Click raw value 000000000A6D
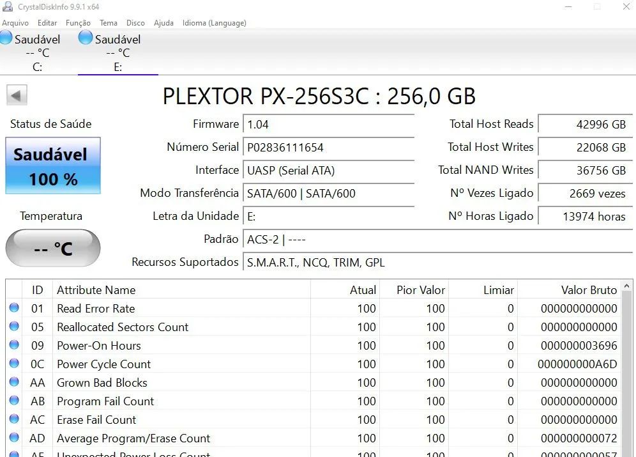The image size is (636, 457). [577, 364]
